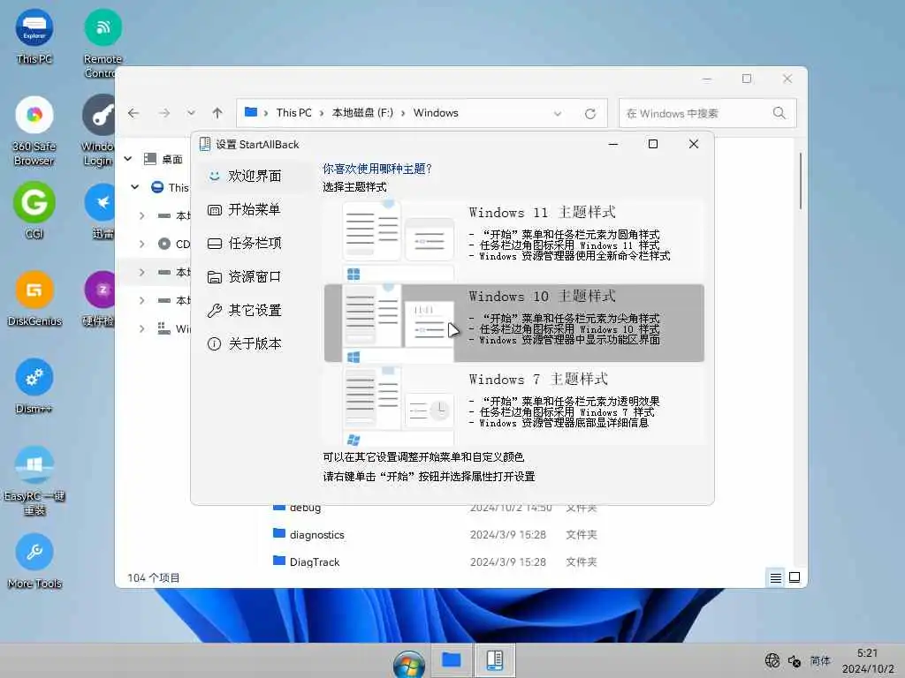Refresh the Explorer address bar
The width and height of the screenshot is (905, 678).
click(589, 114)
